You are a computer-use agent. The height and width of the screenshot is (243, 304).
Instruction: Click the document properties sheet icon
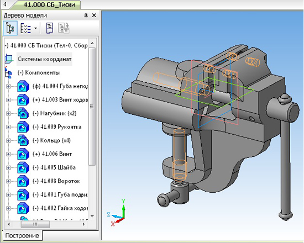pyautogui.click(x=50, y=28)
